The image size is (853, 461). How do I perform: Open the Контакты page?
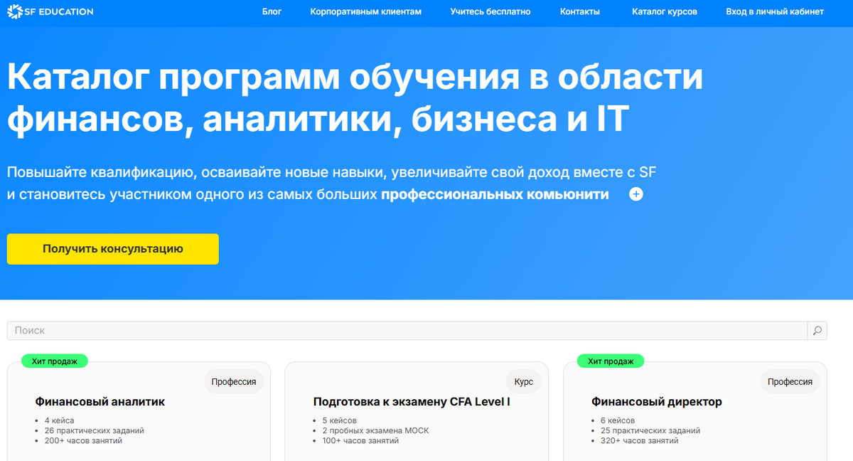(580, 12)
